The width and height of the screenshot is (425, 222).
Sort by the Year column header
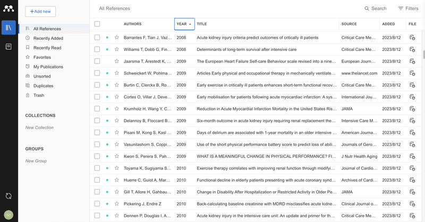184,24
